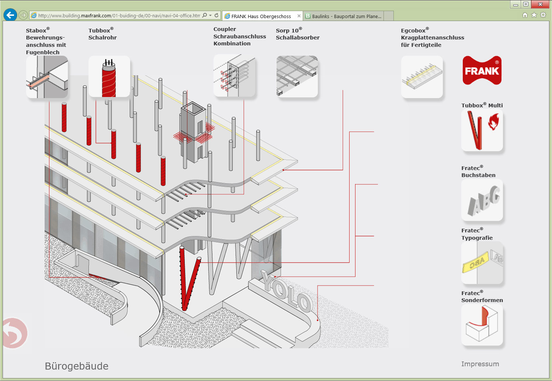Image resolution: width=552 pixels, height=381 pixels.
Task: Open the Fratec Typografie thumbnail
Action: [482, 263]
